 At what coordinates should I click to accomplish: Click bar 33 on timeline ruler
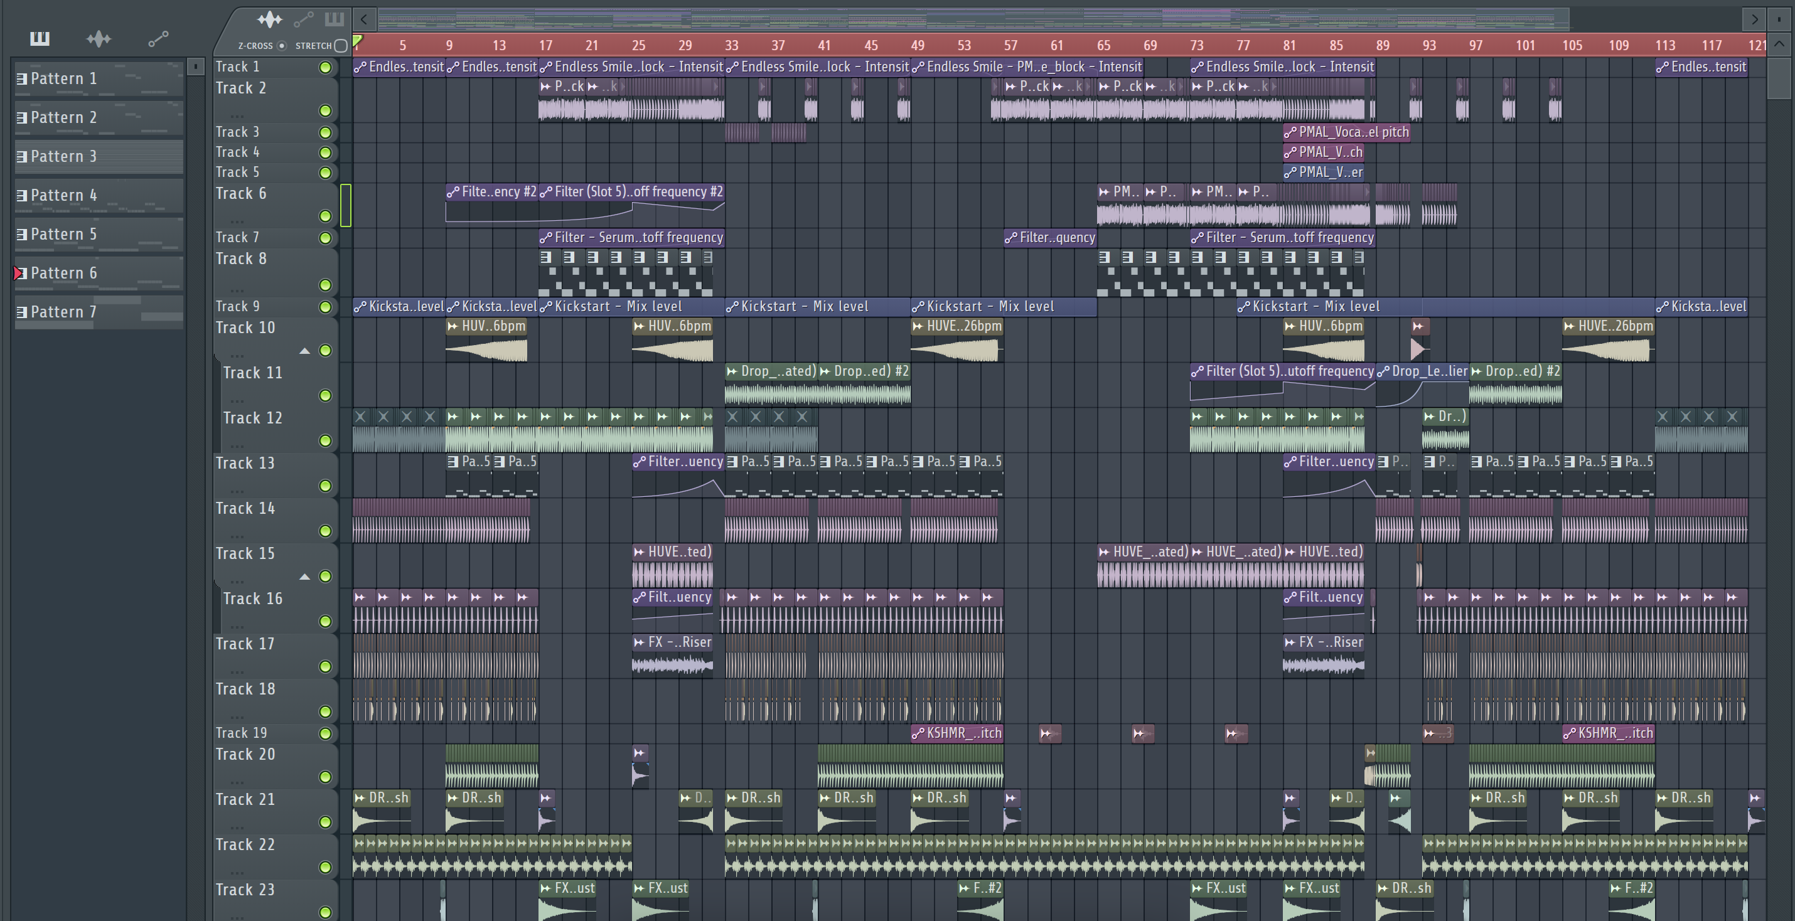[x=731, y=46]
